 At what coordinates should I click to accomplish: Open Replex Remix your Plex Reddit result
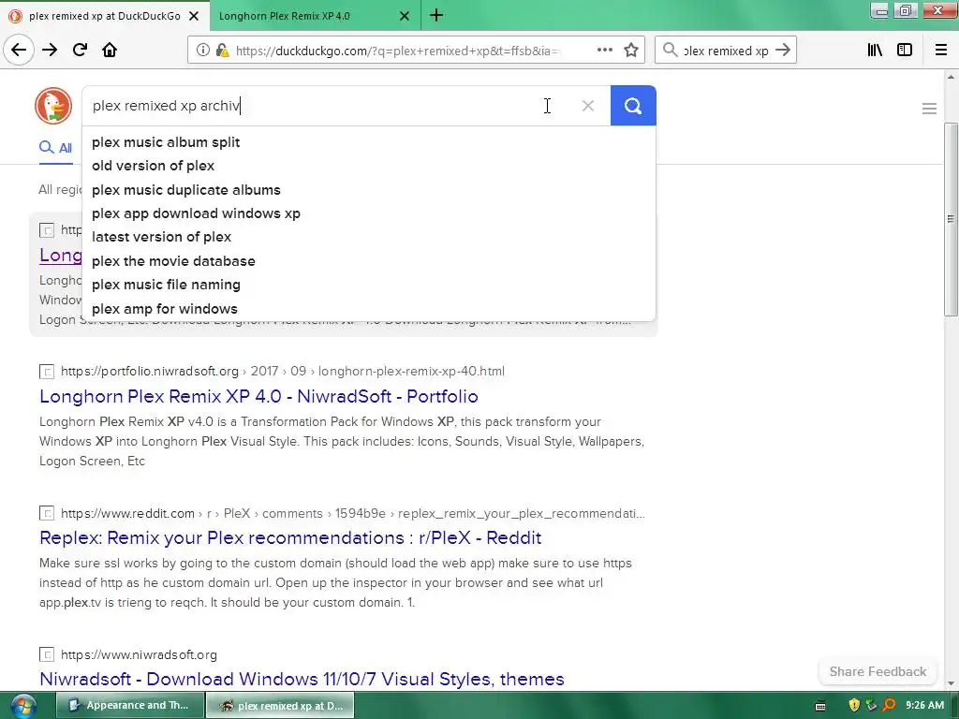coord(290,538)
